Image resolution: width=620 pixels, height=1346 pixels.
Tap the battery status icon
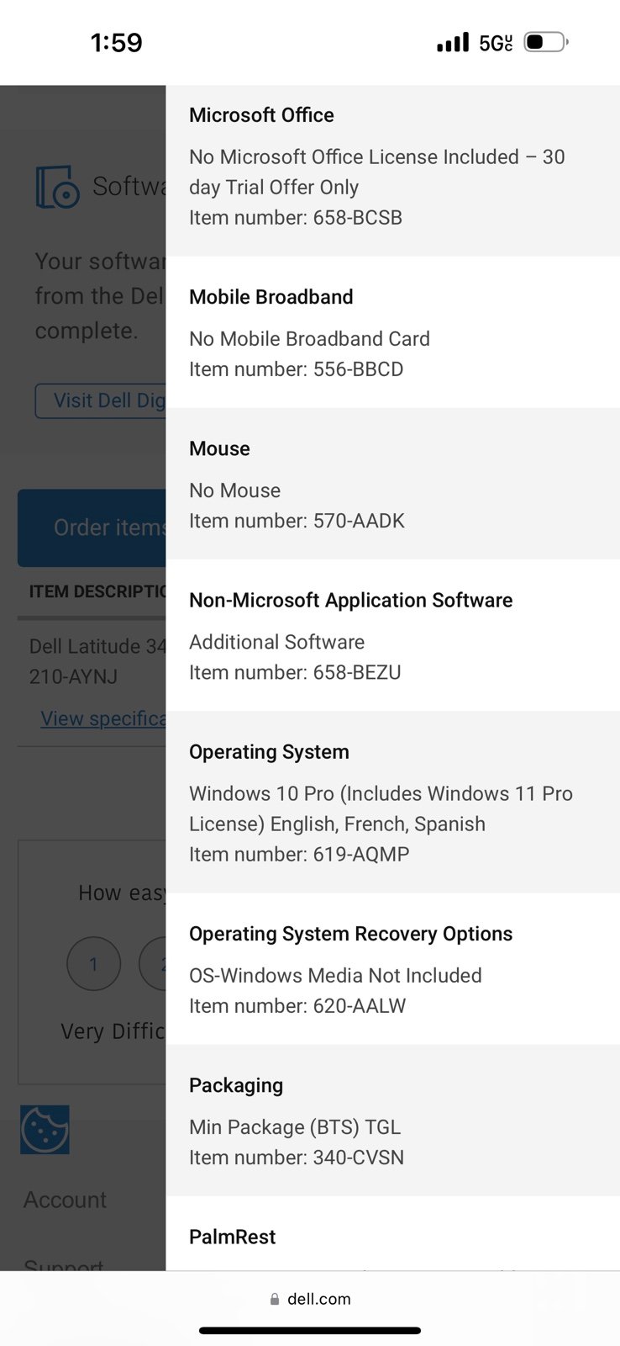click(546, 41)
